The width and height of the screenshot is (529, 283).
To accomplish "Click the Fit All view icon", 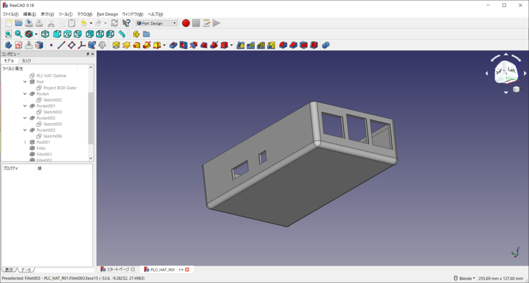I will [x=8, y=34].
